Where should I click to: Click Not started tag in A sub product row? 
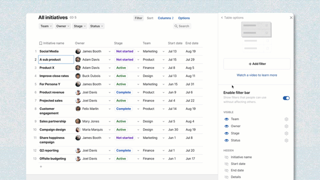click(x=124, y=59)
